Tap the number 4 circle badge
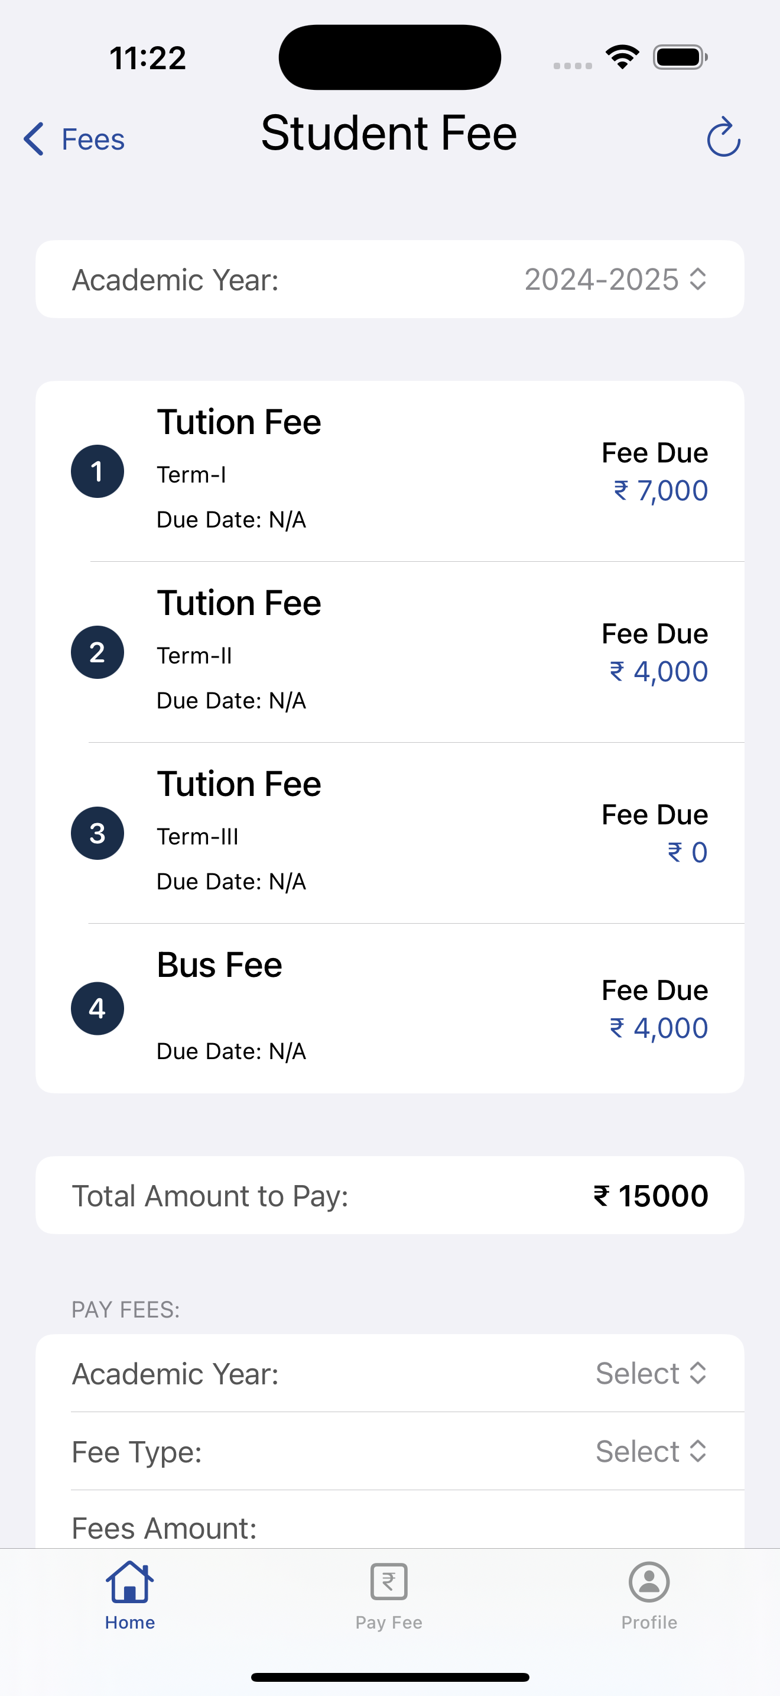The image size is (780, 1696). (x=97, y=1009)
